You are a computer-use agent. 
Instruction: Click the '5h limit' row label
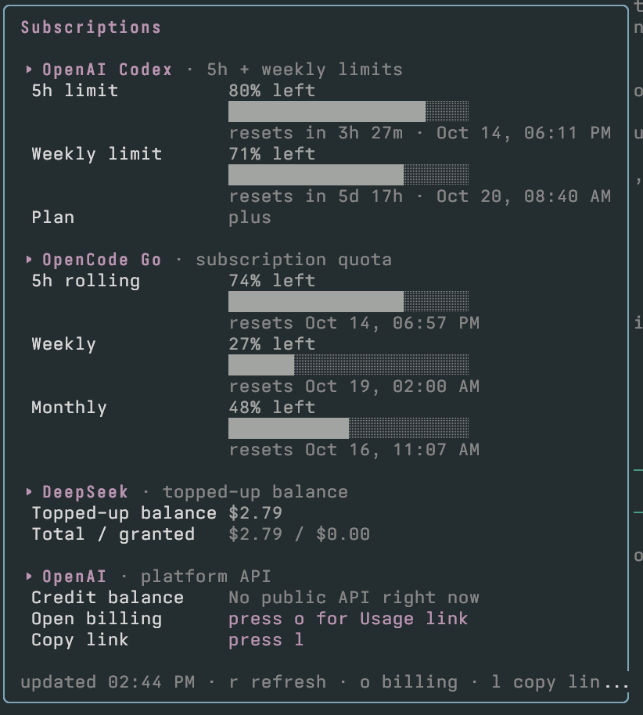click(x=75, y=90)
